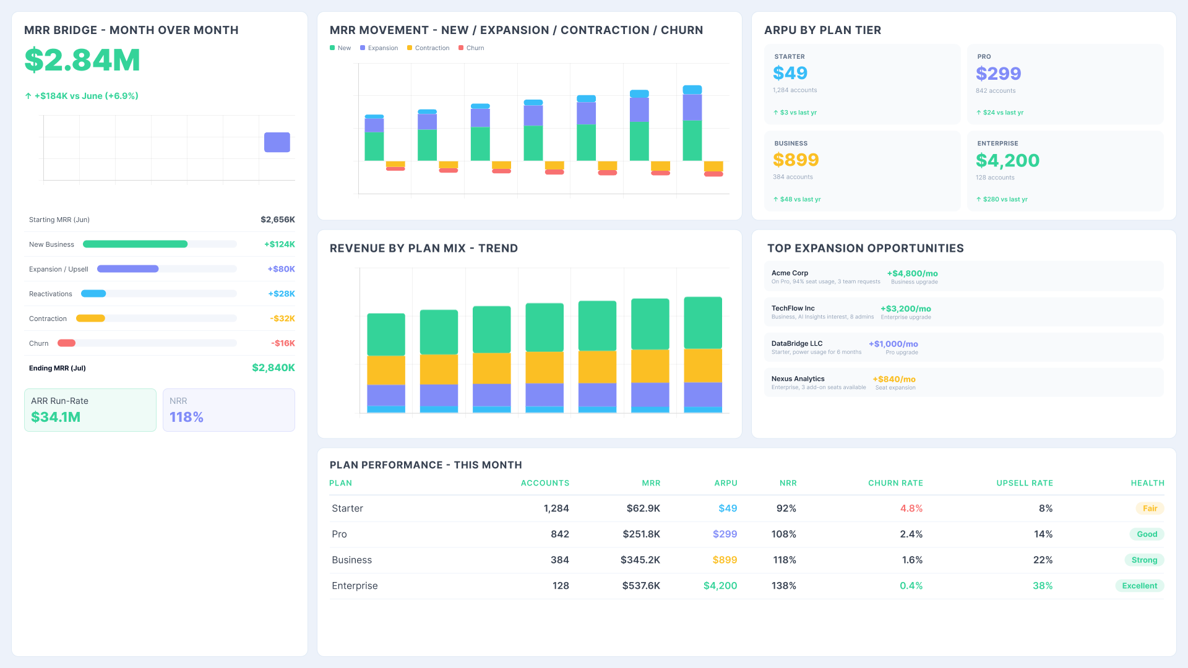Click the $2.84M headline MRR figure
The width and height of the screenshot is (1188, 668).
pos(82,60)
